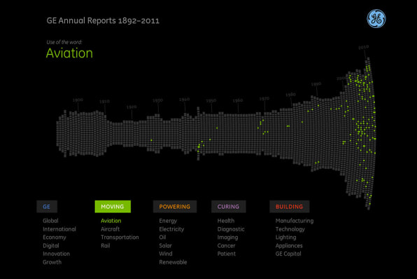Choose the word Innovation

tap(57, 254)
